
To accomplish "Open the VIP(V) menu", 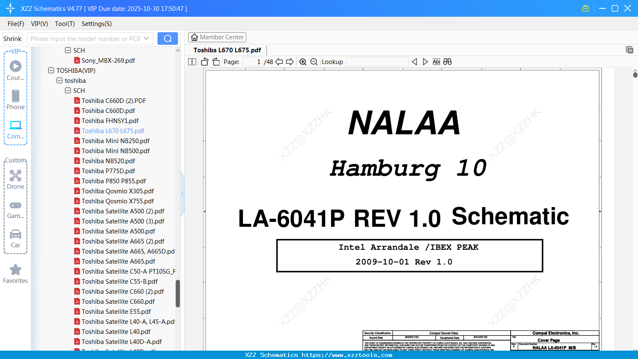I will (39, 24).
